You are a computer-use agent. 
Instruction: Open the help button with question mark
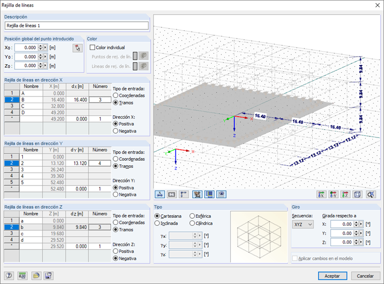[x=9, y=276]
